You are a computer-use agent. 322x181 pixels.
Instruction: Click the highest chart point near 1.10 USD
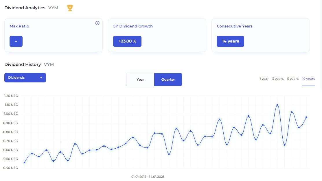click(x=277, y=105)
